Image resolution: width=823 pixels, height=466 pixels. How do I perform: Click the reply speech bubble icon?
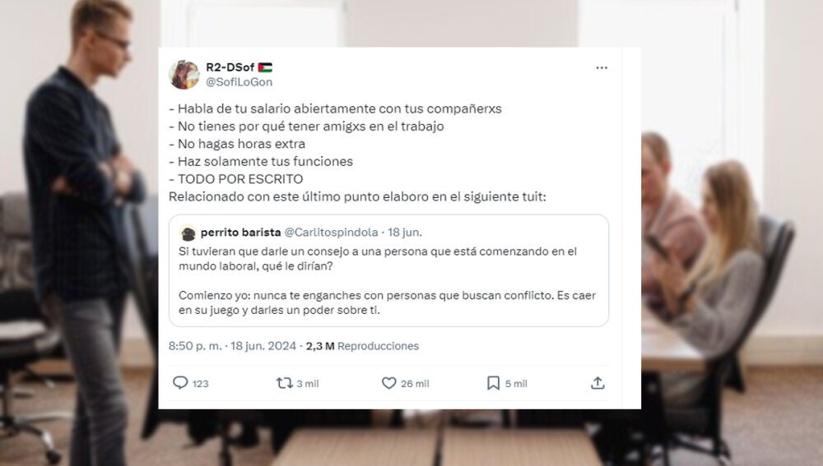tap(180, 383)
